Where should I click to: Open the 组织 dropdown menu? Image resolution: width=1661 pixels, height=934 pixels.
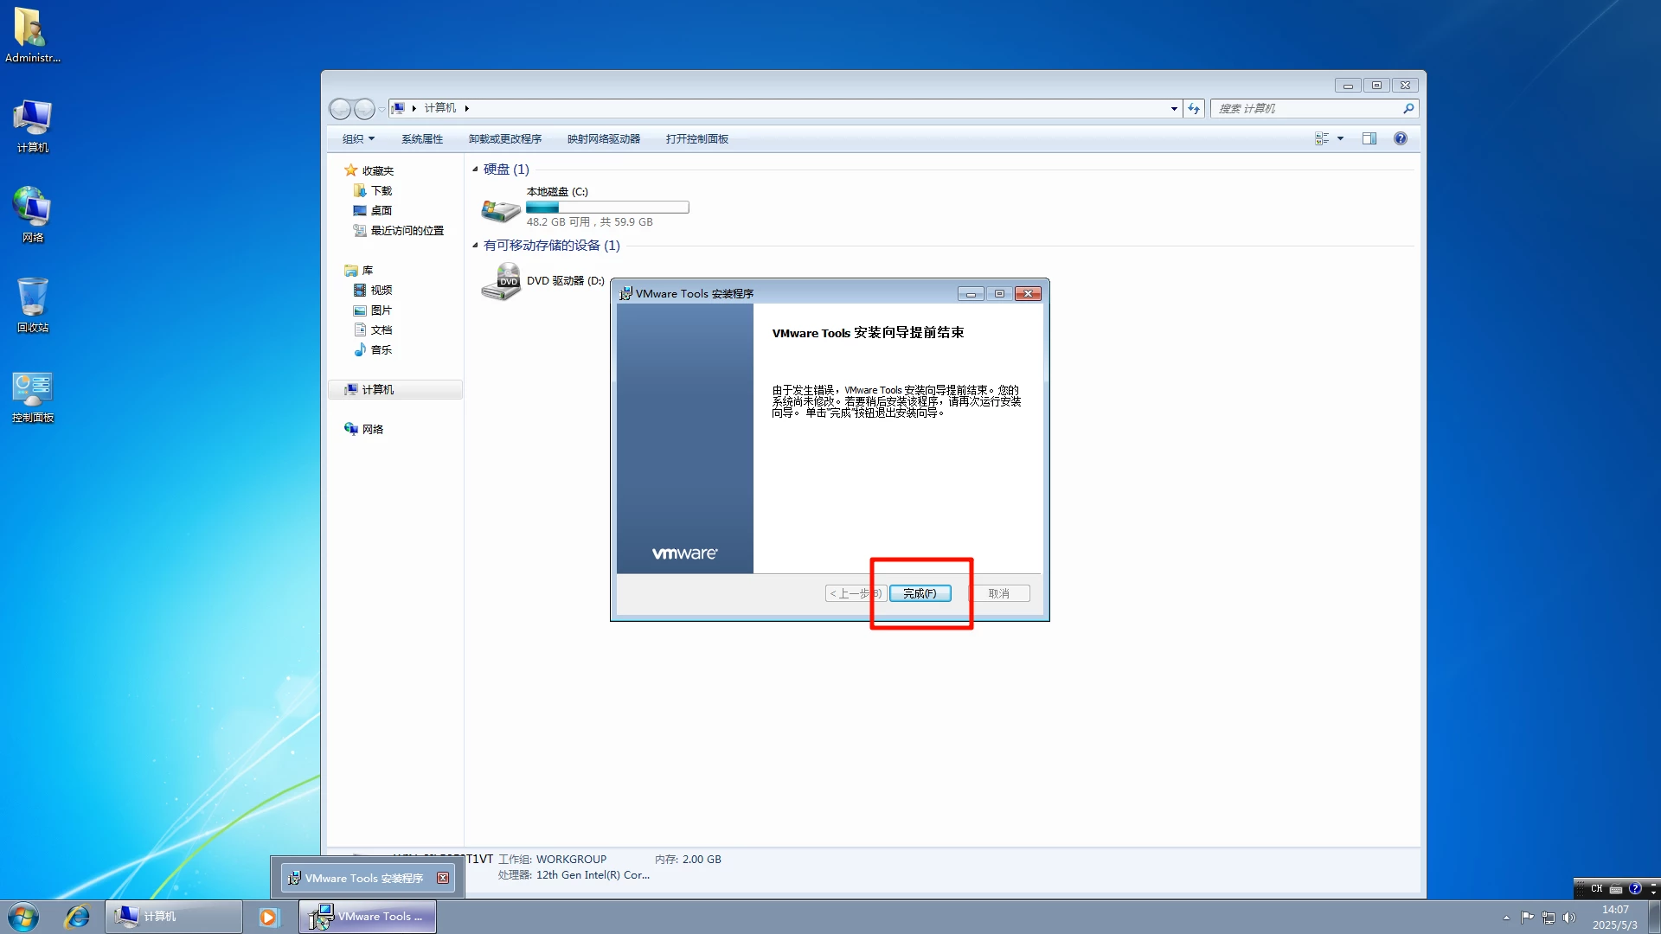pyautogui.click(x=358, y=138)
